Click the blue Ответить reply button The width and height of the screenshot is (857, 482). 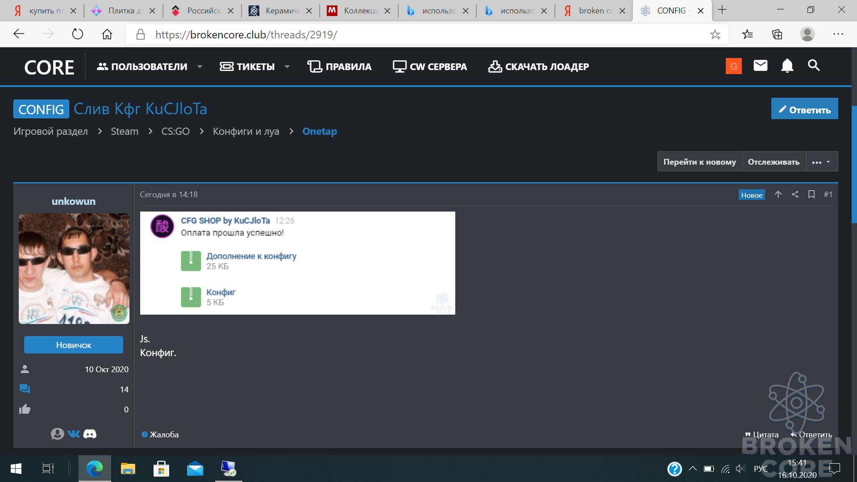coord(804,109)
